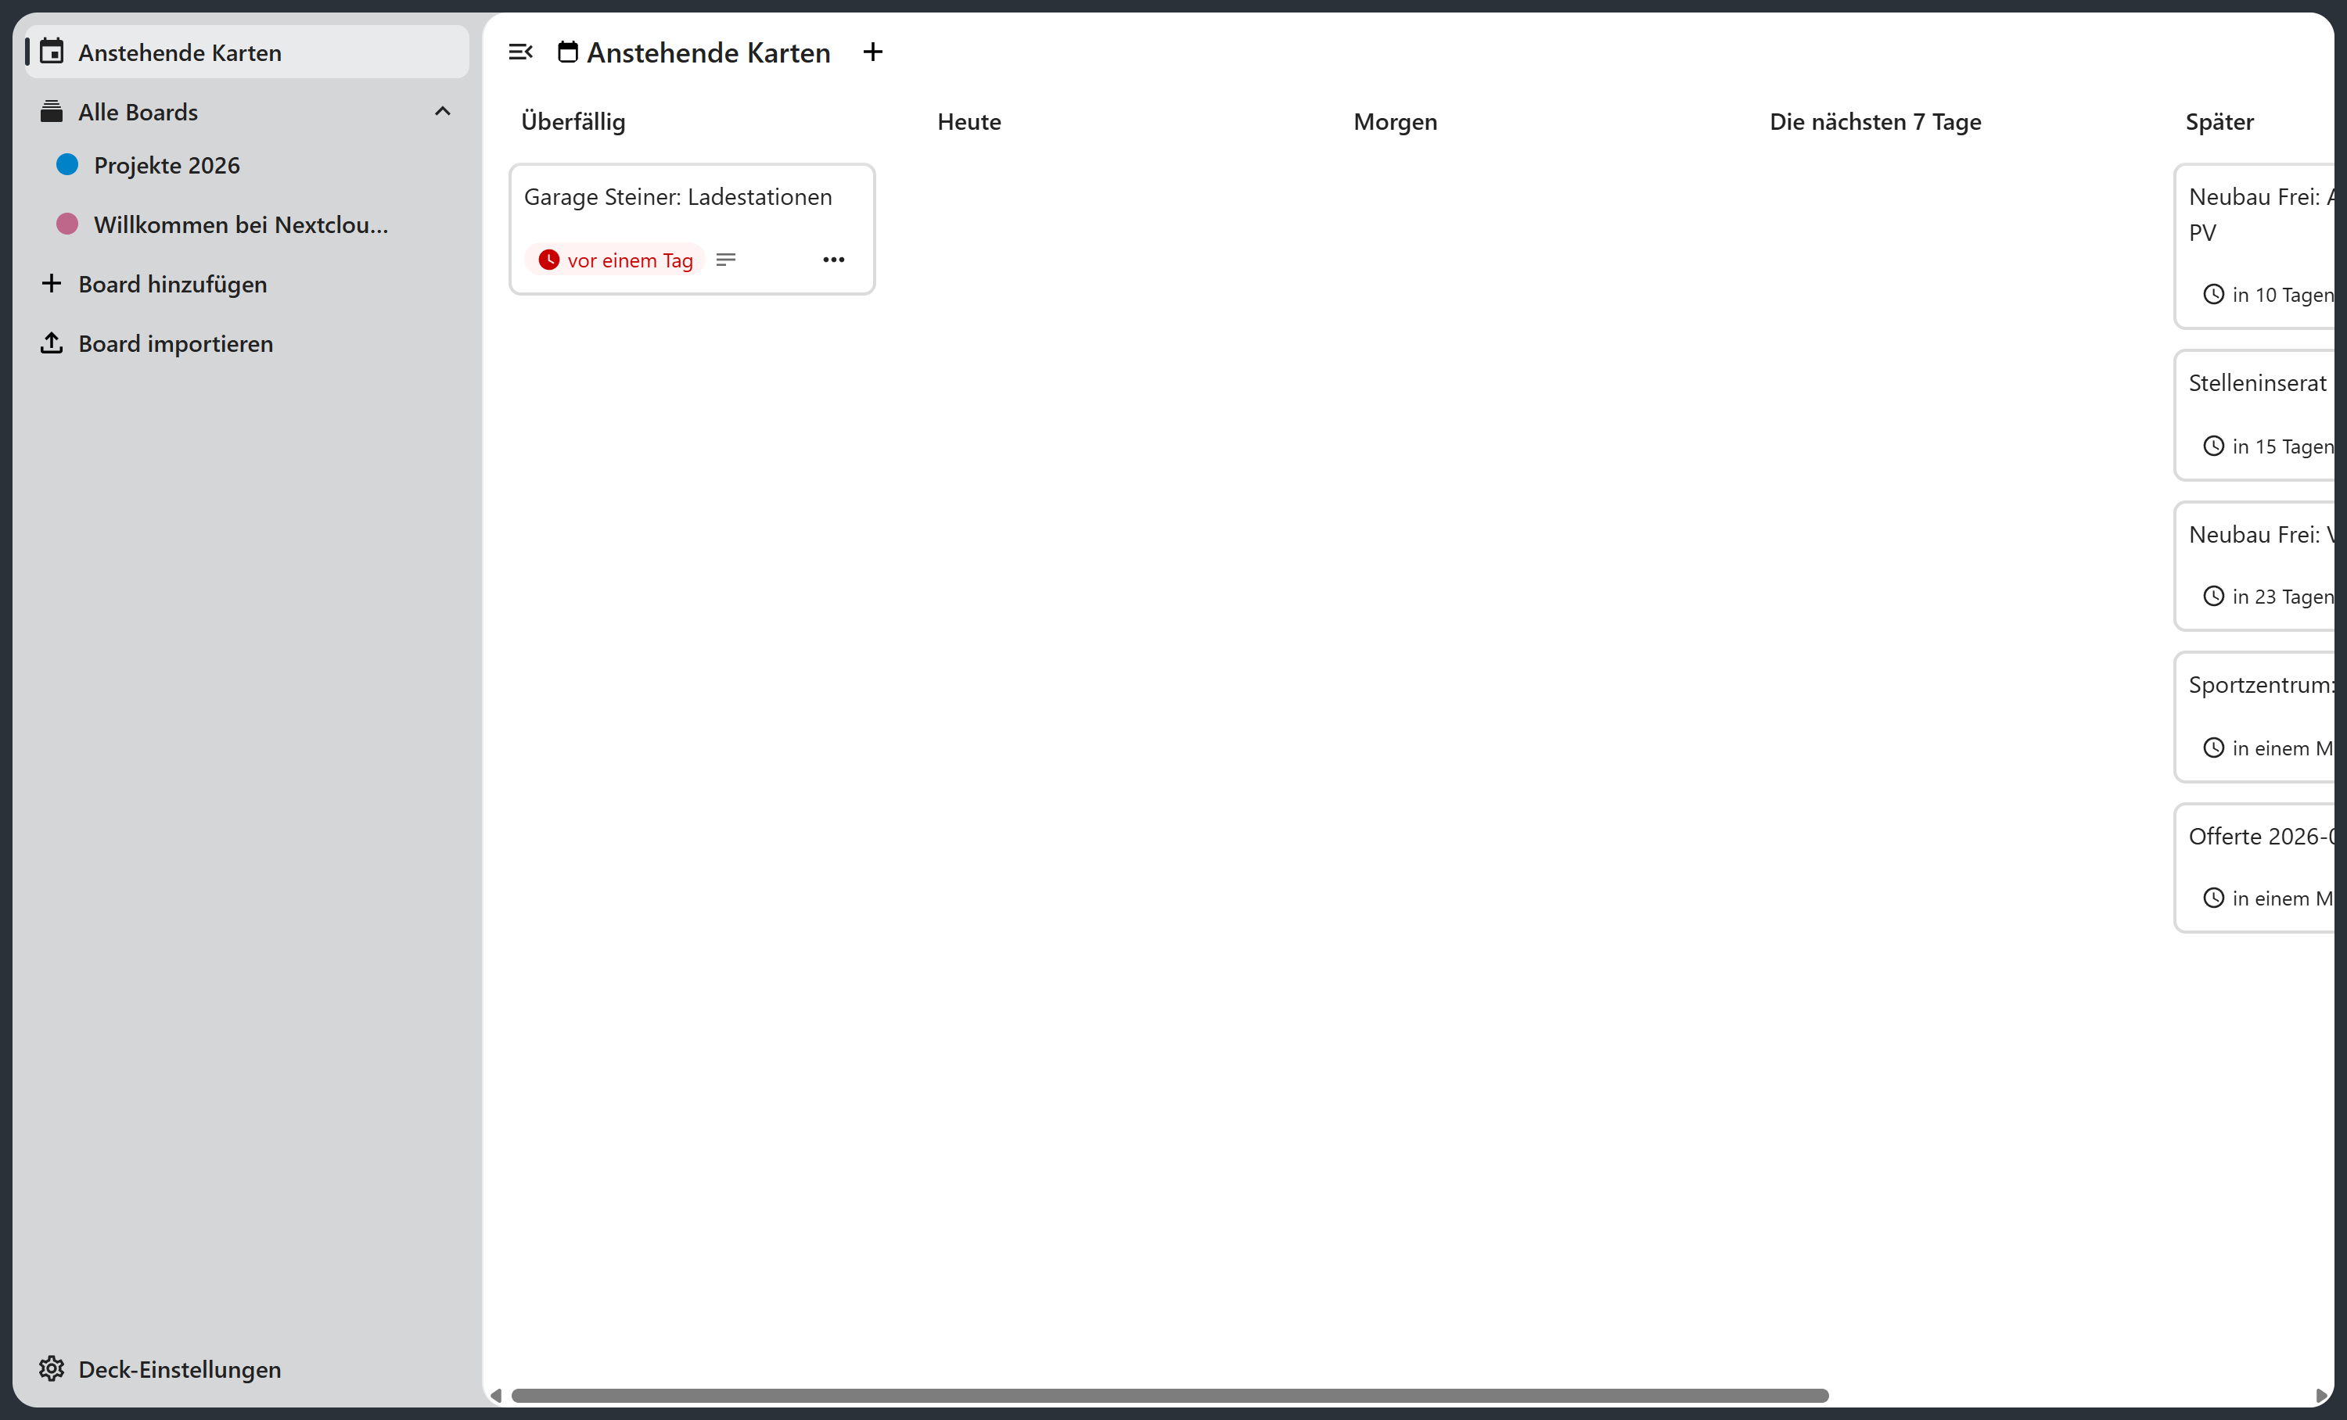2347x1420 pixels.
Task: Open the Sportzentrum card in Später column
Action: 2255,717
